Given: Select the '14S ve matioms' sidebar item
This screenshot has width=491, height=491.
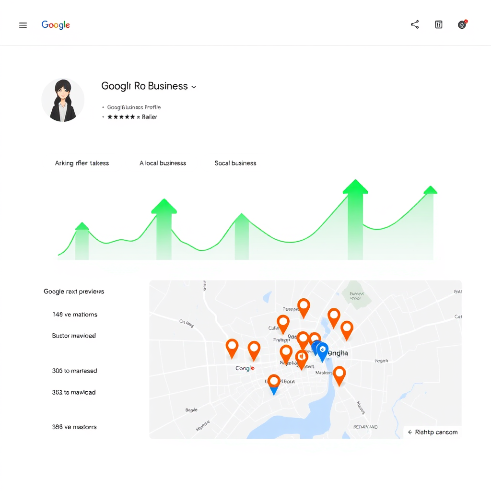Looking at the screenshot, I should point(75,314).
